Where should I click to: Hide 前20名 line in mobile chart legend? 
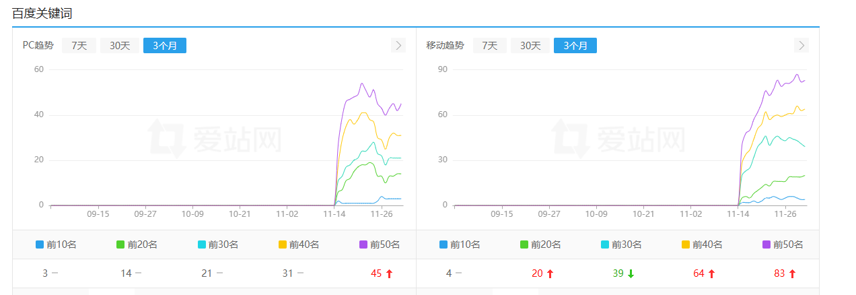540,244
